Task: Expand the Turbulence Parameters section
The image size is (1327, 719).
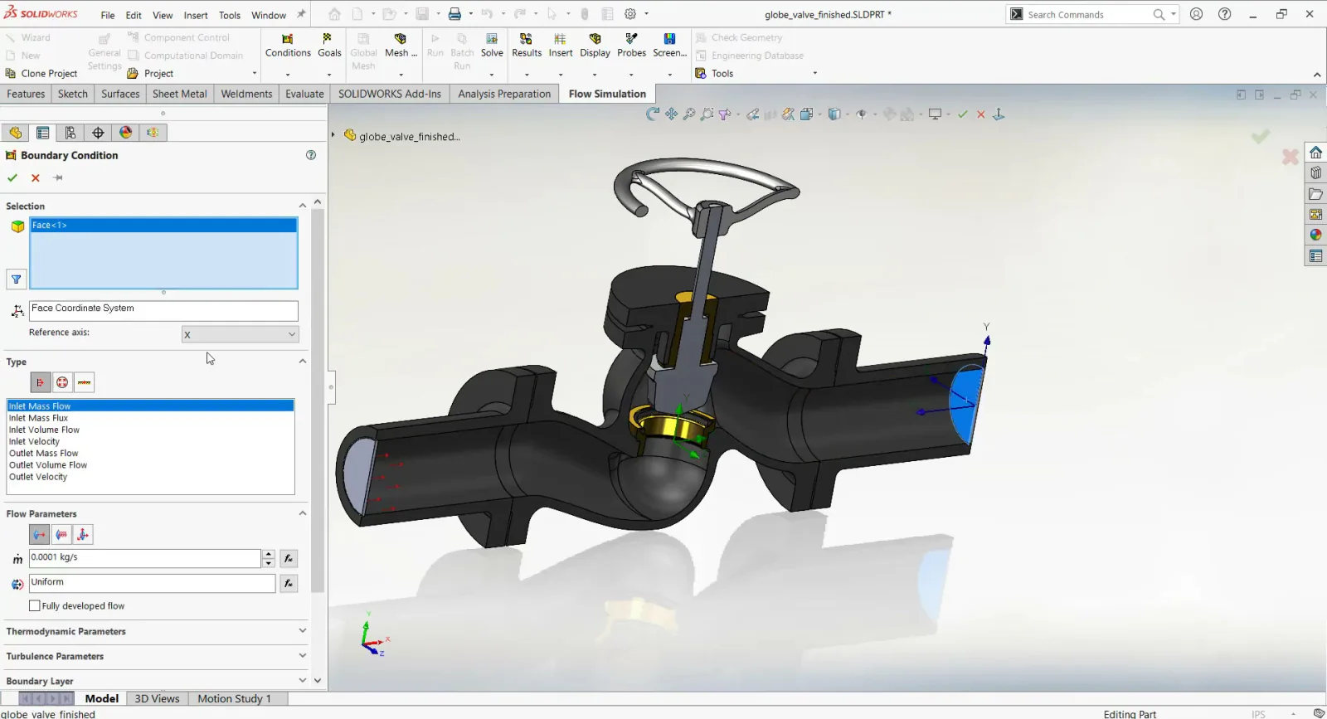Action: coord(302,656)
